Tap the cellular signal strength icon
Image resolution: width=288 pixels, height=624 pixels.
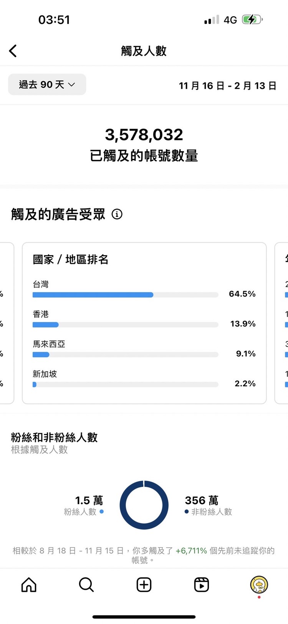(212, 20)
